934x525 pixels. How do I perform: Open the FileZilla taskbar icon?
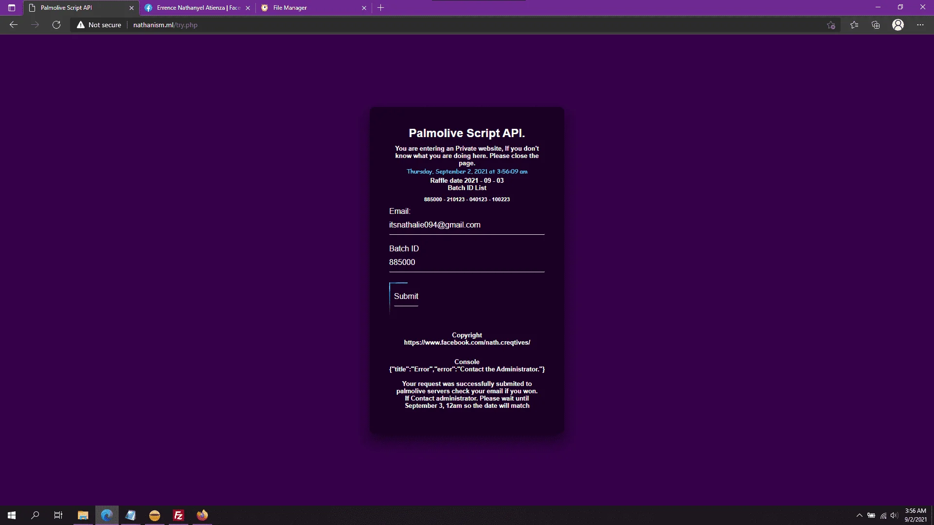point(179,515)
